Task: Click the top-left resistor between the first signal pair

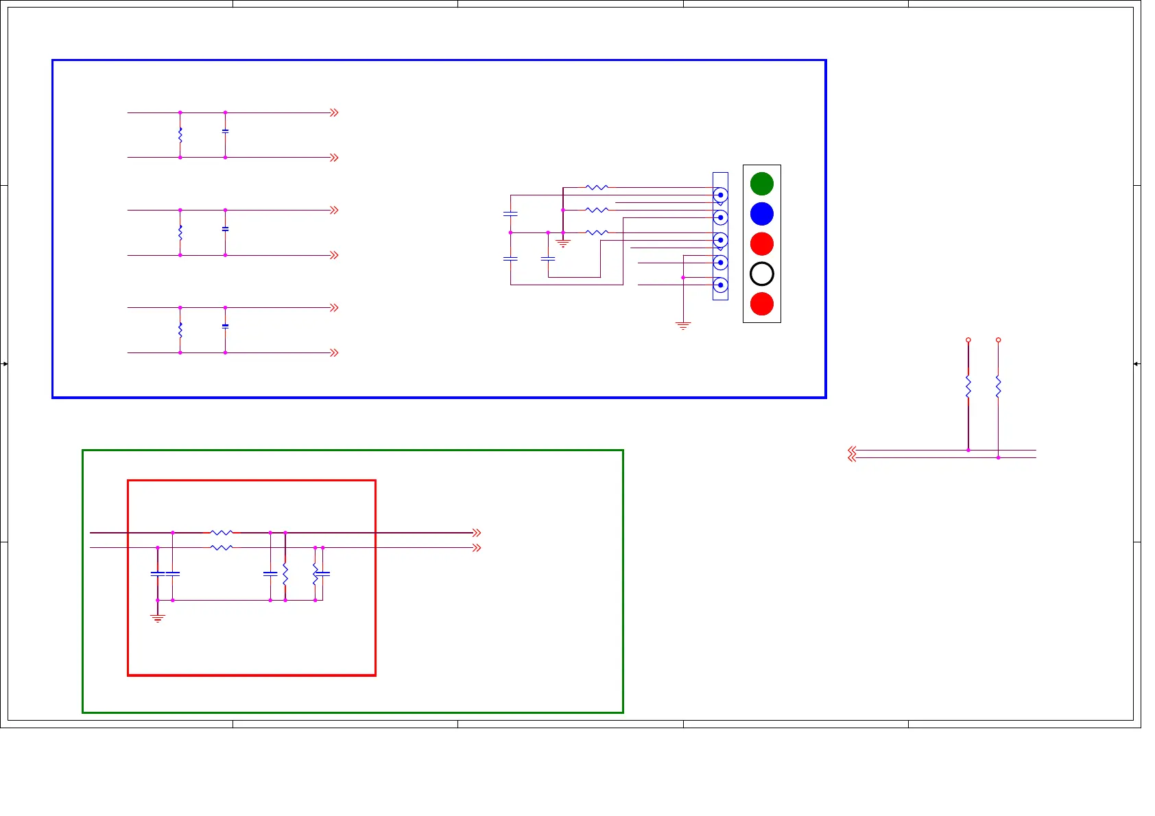Action: pos(180,135)
